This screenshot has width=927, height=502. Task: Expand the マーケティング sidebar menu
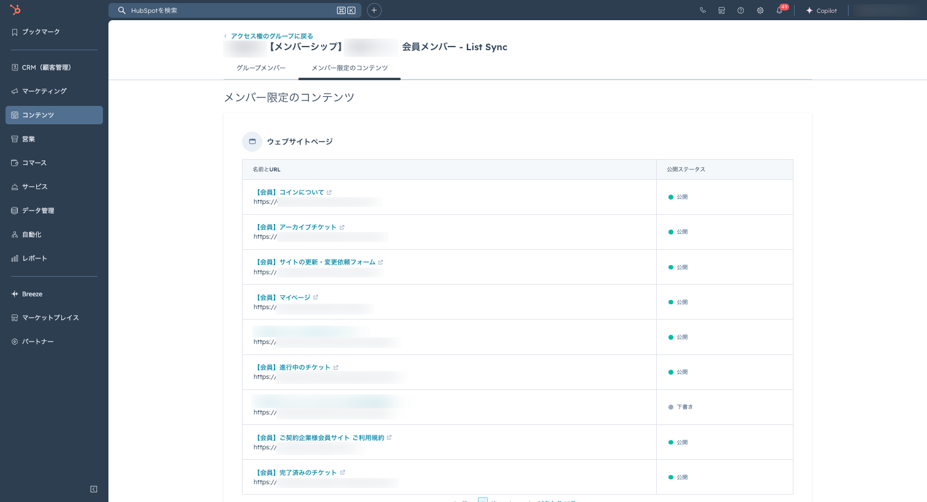44,91
